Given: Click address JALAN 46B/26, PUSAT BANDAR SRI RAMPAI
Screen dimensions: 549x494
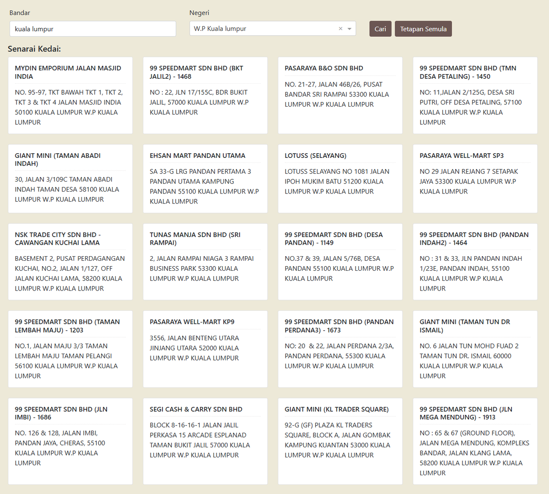Looking at the screenshot, I should [x=337, y=95].
